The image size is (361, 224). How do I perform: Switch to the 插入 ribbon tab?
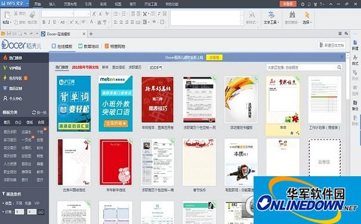(52, 4)
